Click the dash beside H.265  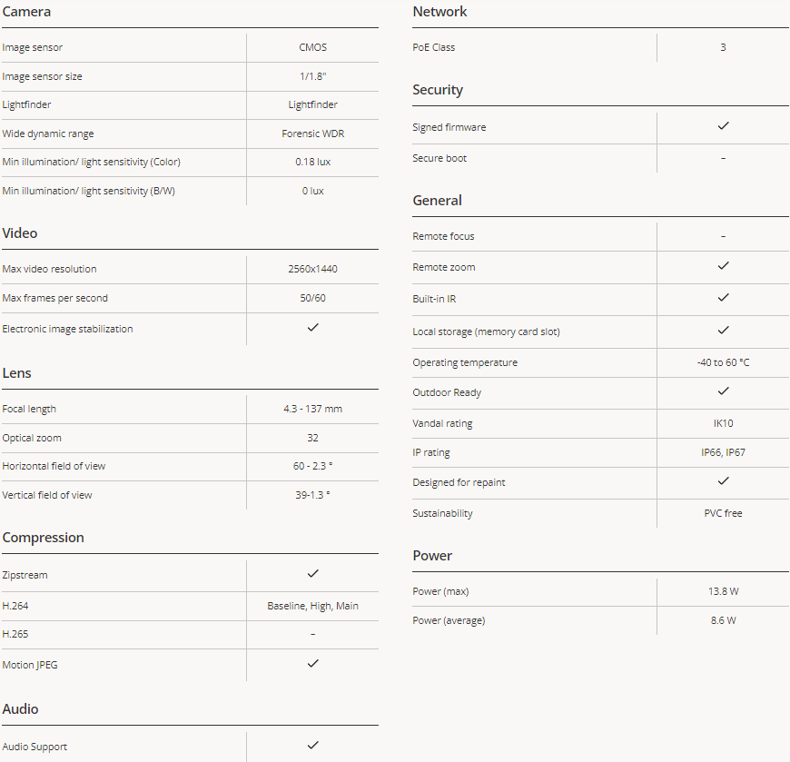(312, 634)
